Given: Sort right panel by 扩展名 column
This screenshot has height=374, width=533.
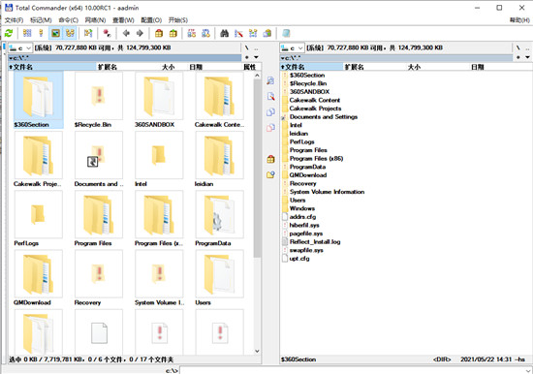Looking at the screenshot, I should pyautogui.click(x=354, y=67).
